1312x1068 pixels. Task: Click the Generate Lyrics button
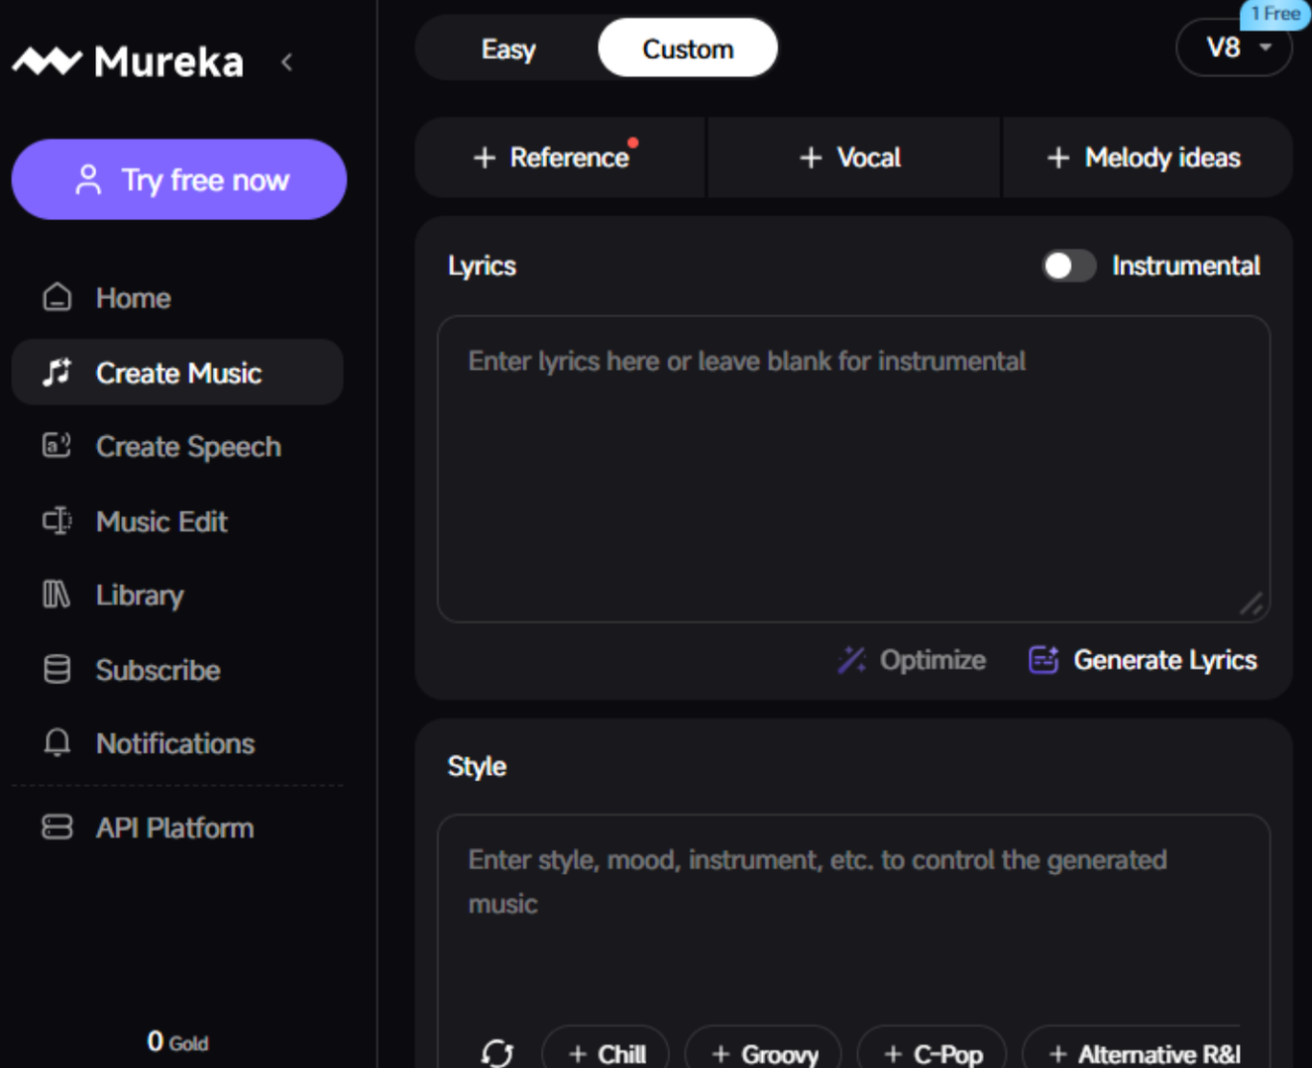1143,660
